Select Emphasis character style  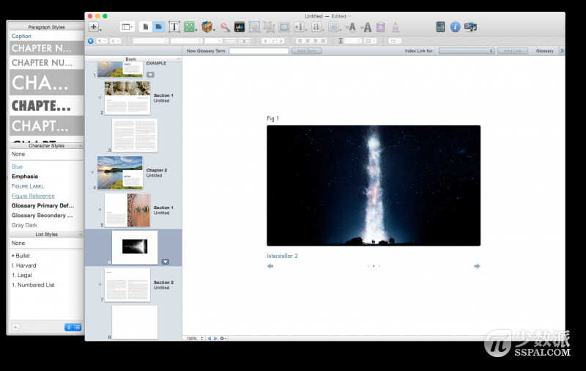click(x=25, y=176)
